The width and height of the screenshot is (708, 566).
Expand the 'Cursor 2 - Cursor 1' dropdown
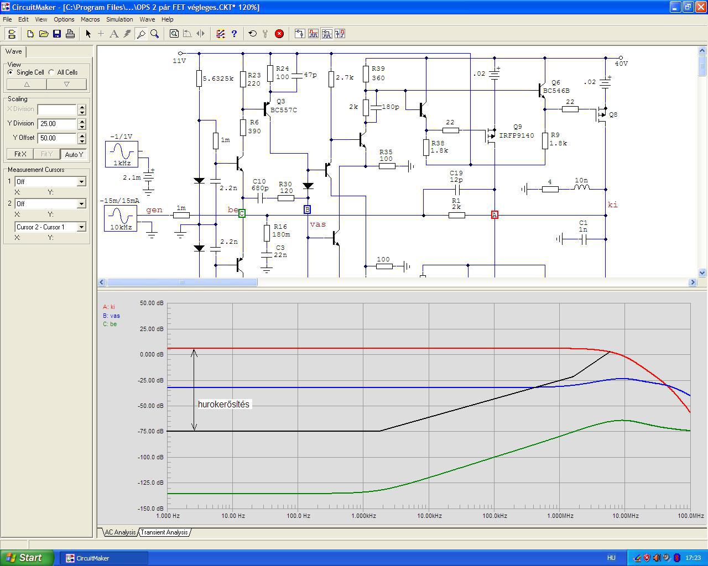[81, 227]
